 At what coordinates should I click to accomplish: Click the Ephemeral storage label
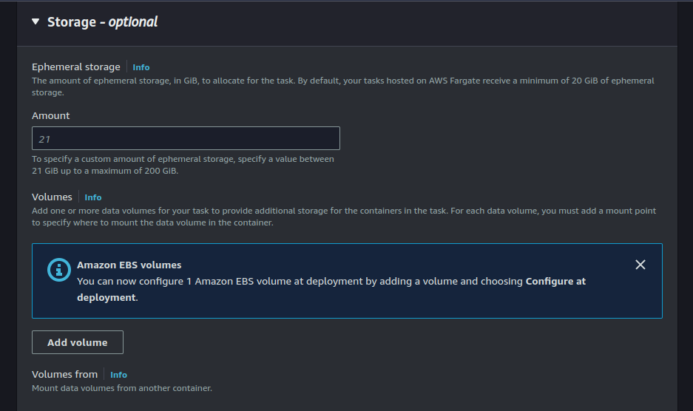click(x=76, y=67)
